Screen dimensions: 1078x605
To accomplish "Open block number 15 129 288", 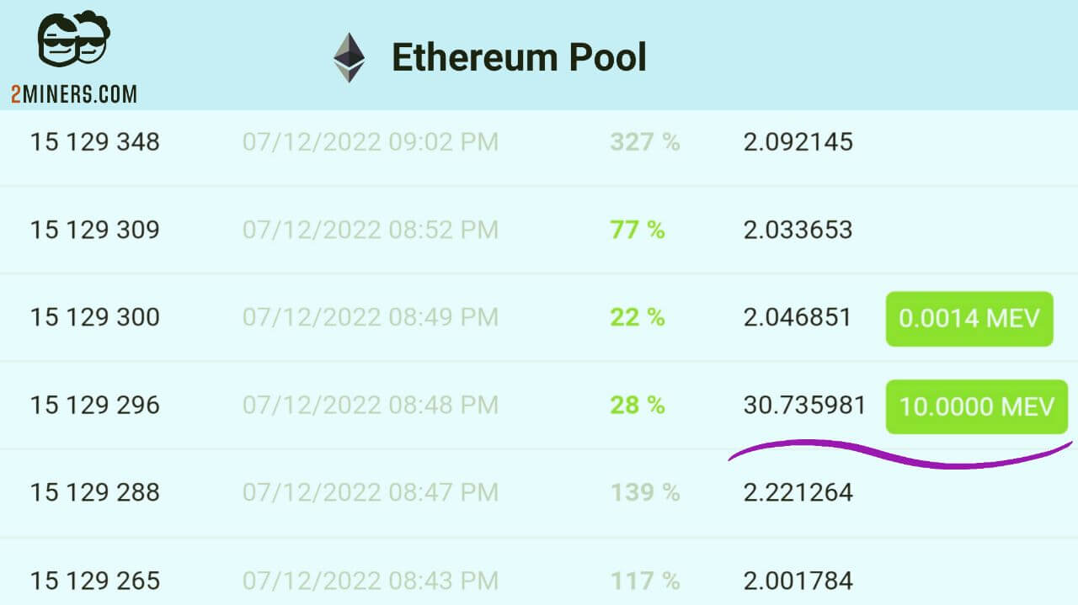I will (x=94, y=492).
